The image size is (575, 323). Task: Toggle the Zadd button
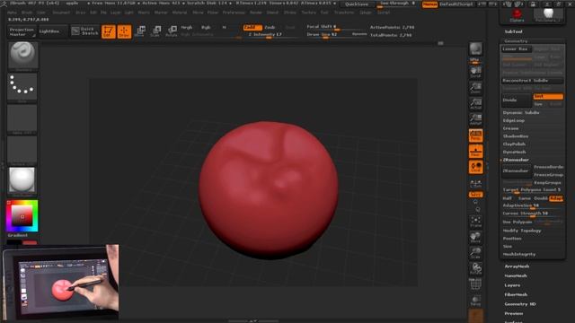click(252, 28)
